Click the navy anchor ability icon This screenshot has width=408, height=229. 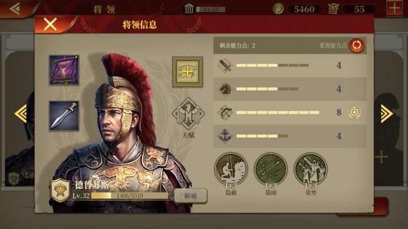pyautogui.click(x=225, y=136)
